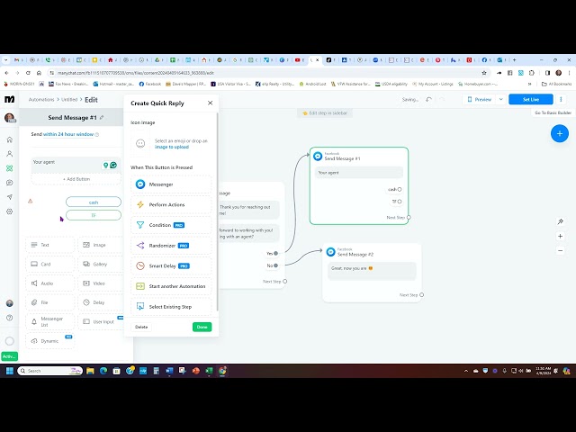Choose the Perform Actions option
The width and height of the screenshot is (576, 432).
coord(171,204)
